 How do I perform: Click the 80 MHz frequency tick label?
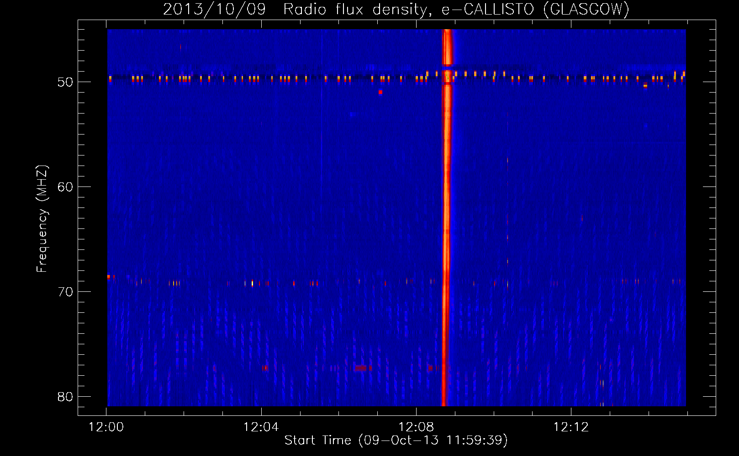[x=65, y=397]
